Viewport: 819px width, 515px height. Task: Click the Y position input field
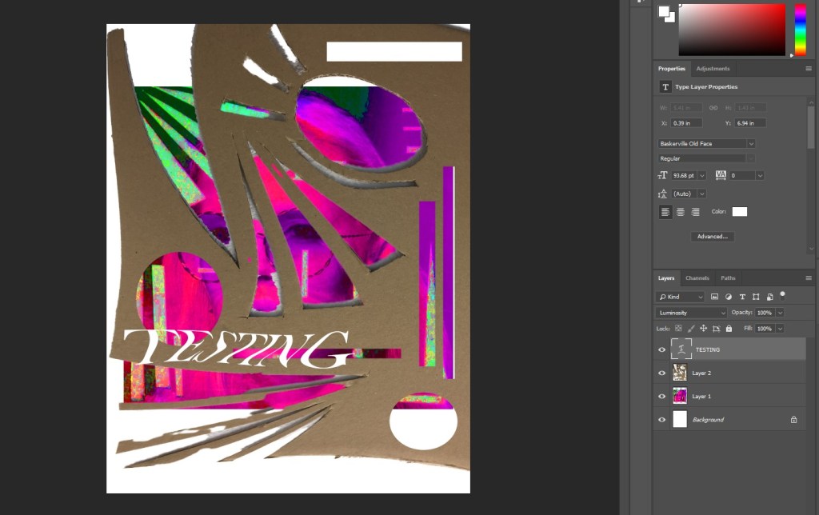(750, 123)
